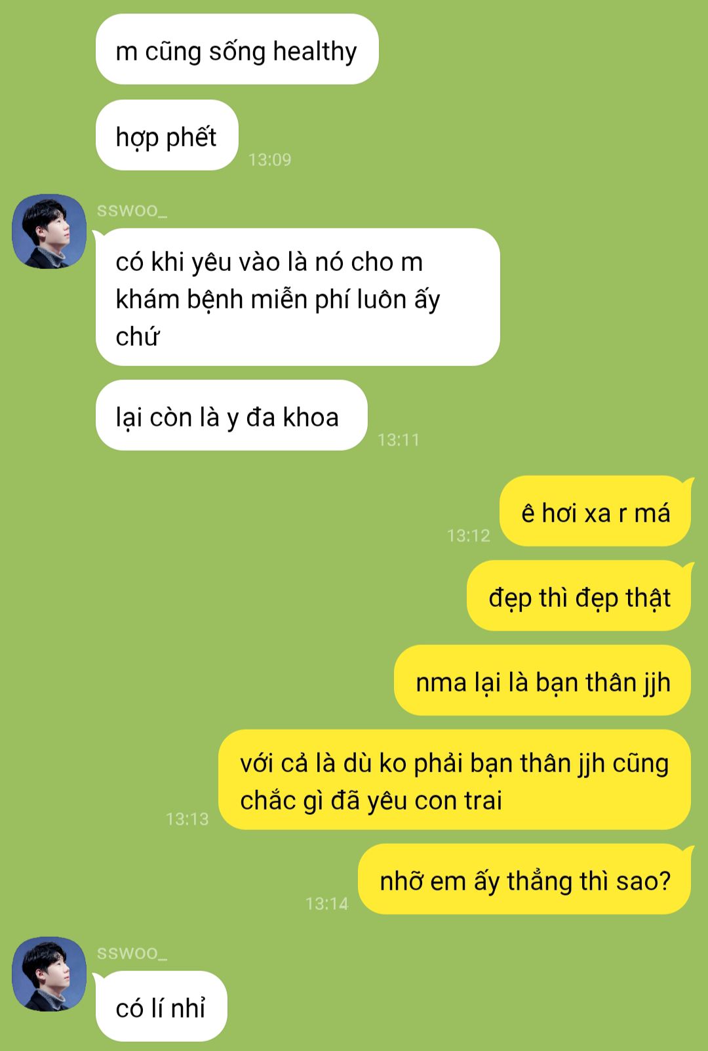Select the 'm cũng sống healthy' message
708x1051 pixels.
click(x=237, y=49)
